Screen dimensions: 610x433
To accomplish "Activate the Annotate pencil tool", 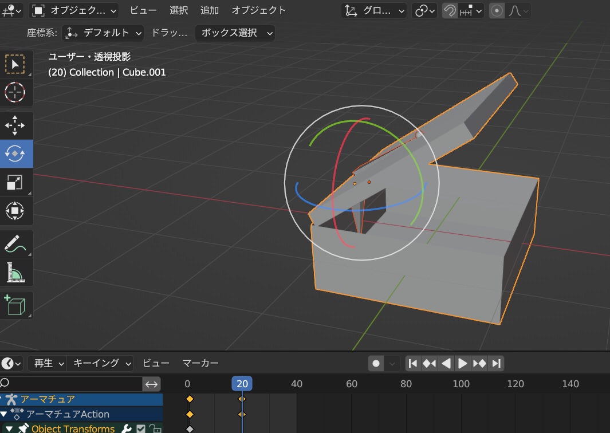I will click(15, 244).
